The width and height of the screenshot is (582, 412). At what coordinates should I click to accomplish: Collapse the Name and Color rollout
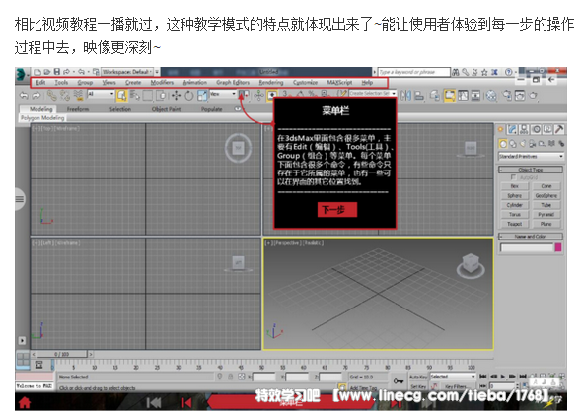click(x=531, y=237)
